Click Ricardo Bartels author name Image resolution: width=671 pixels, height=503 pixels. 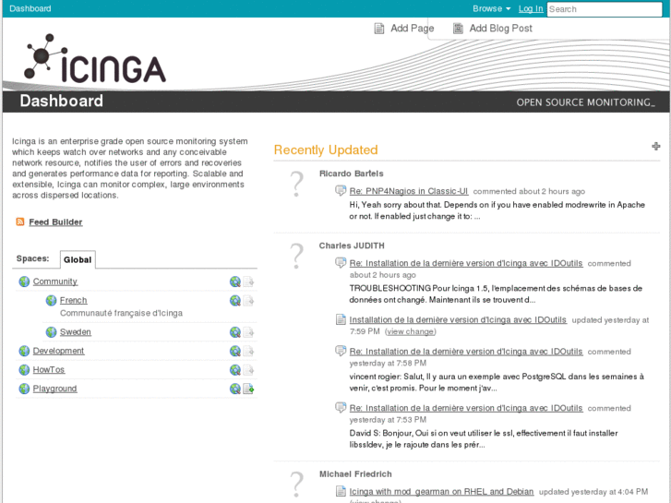pyautogui.click(x=352, y=174)
